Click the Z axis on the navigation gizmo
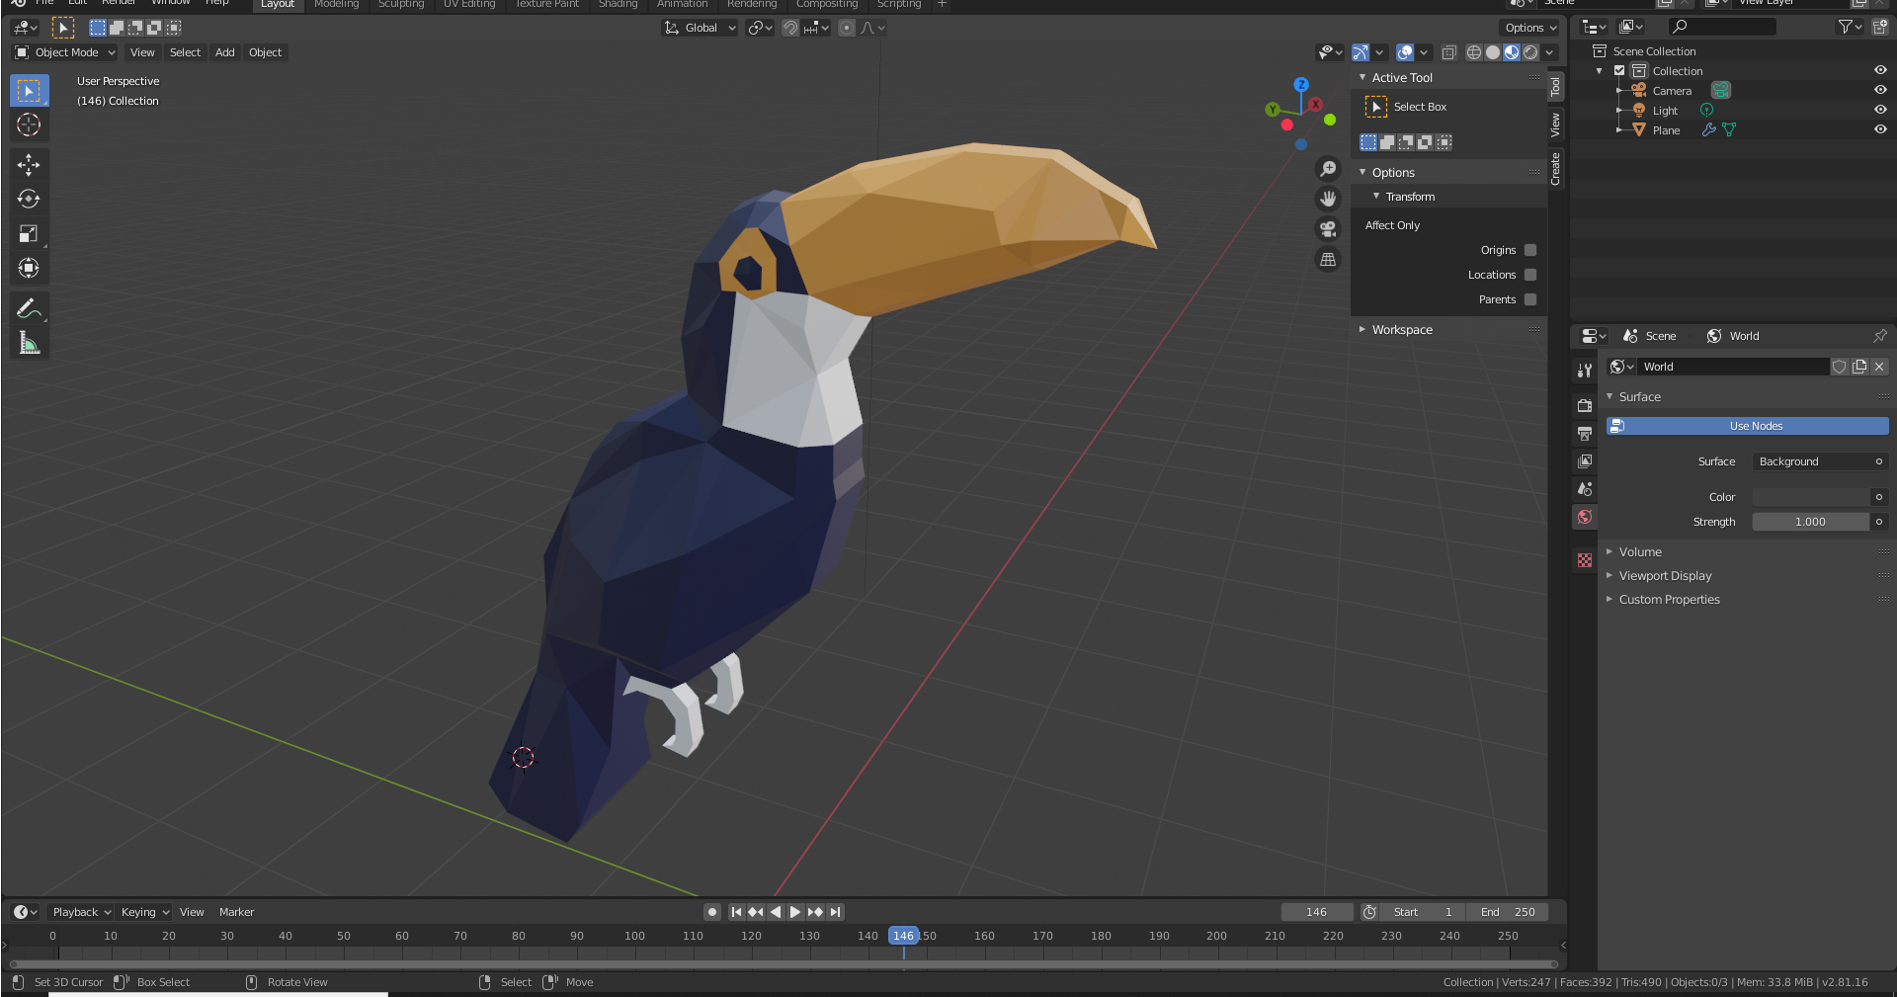 pos(1301,85)
